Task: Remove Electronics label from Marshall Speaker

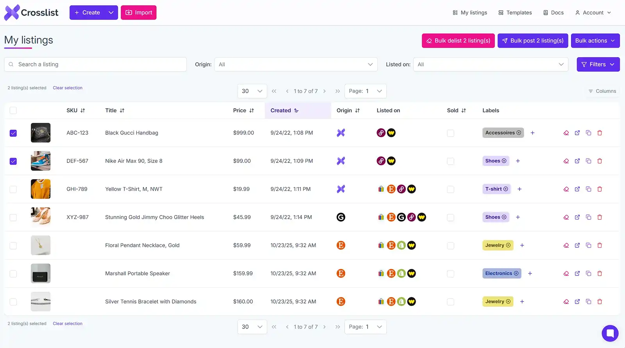Action: pos(516,274)
